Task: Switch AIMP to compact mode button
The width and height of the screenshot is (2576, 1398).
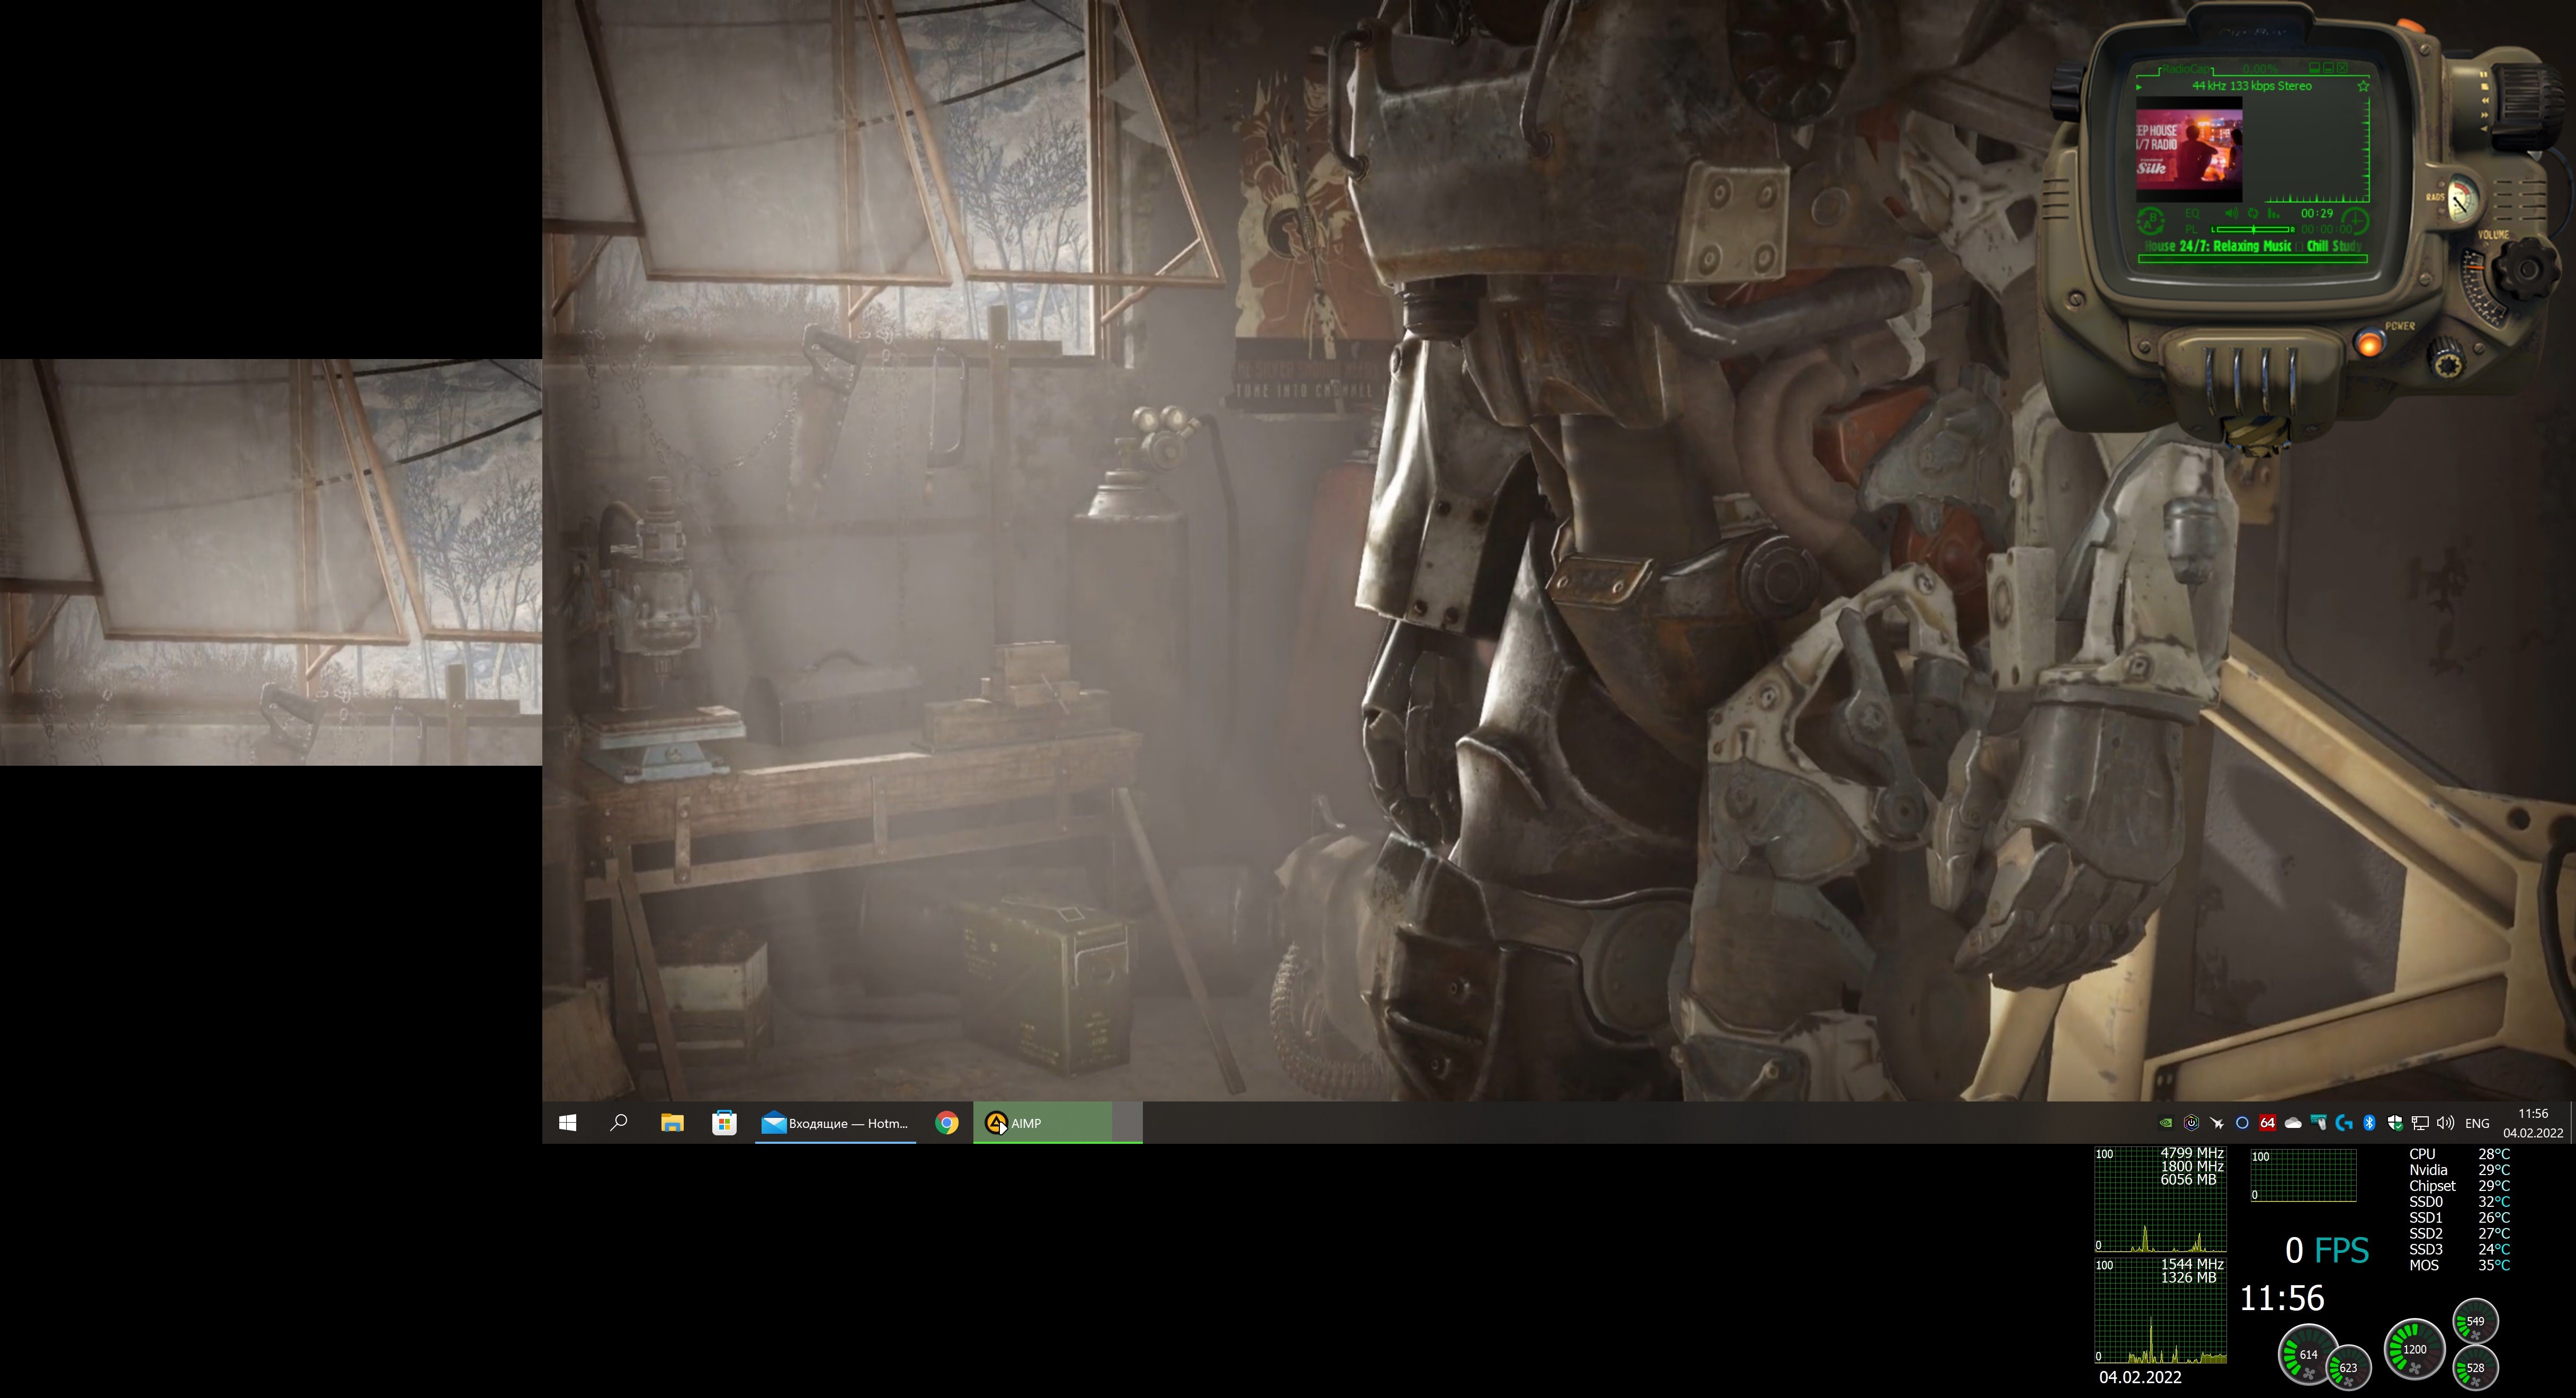Action: pyautogui.click(x=2315, y=68)
